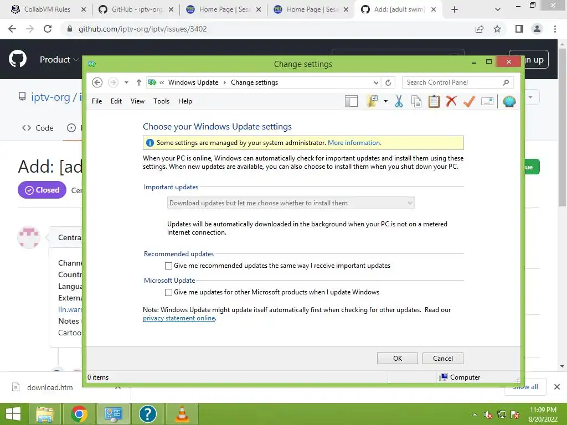This screenshot has height=425, width=567.
Task: Click the Cut scissors icon in toolbar
Action: click(x=399, y=102)
